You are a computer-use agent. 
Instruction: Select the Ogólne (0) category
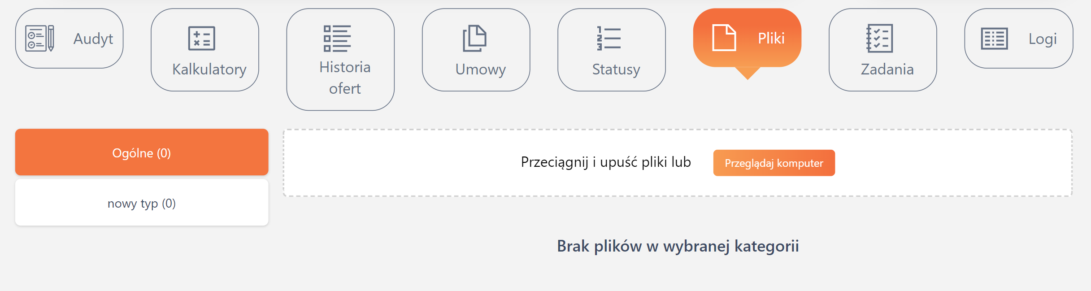140,152
